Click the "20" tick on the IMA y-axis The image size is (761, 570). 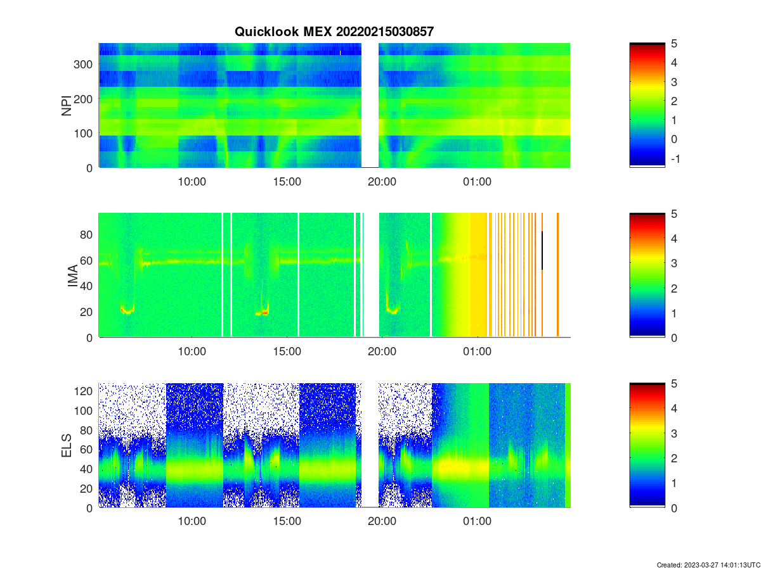(88, 312)
